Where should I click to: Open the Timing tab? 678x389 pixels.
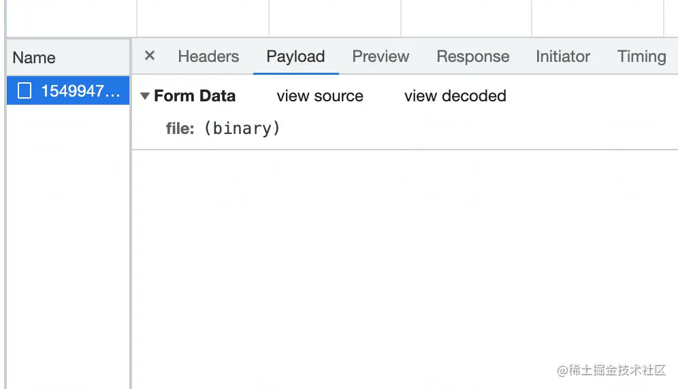(x=641, y=56)
